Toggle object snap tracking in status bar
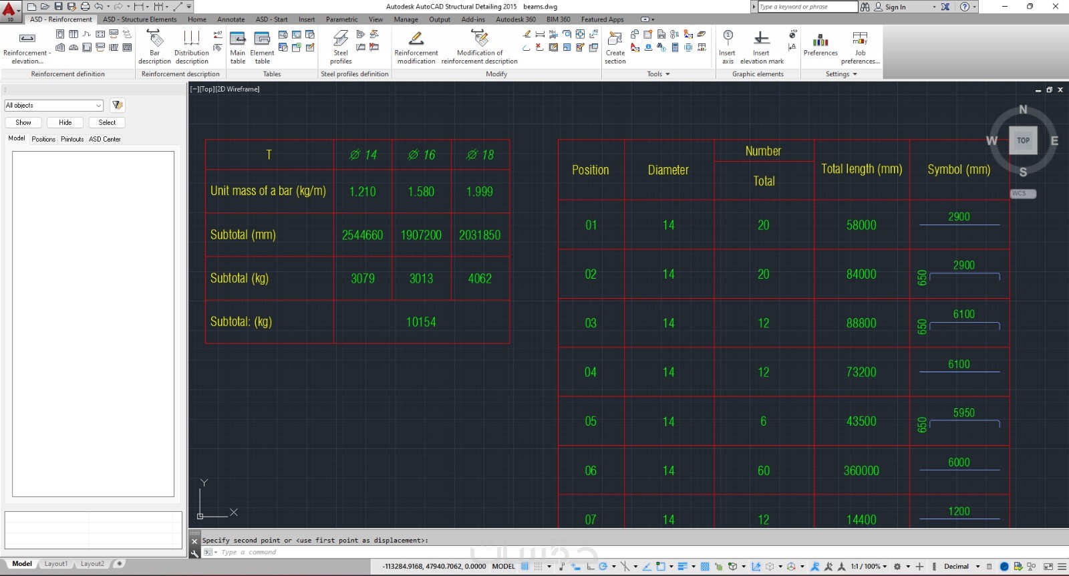Image resolution: width=1069 pixels, height=576 pixels. (x=647, y=567)
